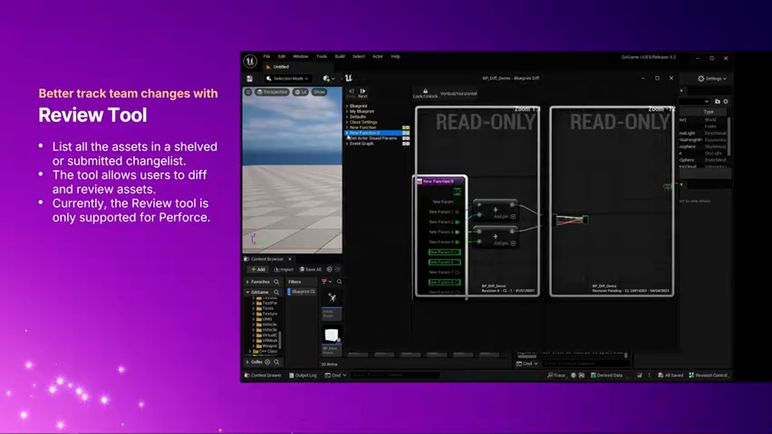
Task: Open the Output Log from status bar
Action: coord(303,375)
